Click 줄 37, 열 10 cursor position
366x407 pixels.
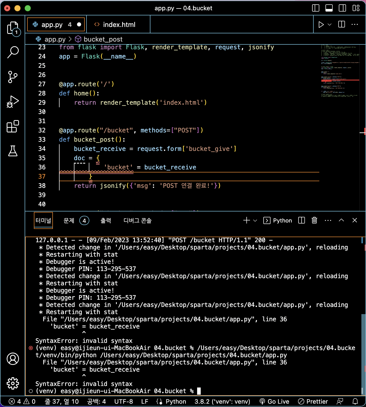tap(62, 401)
